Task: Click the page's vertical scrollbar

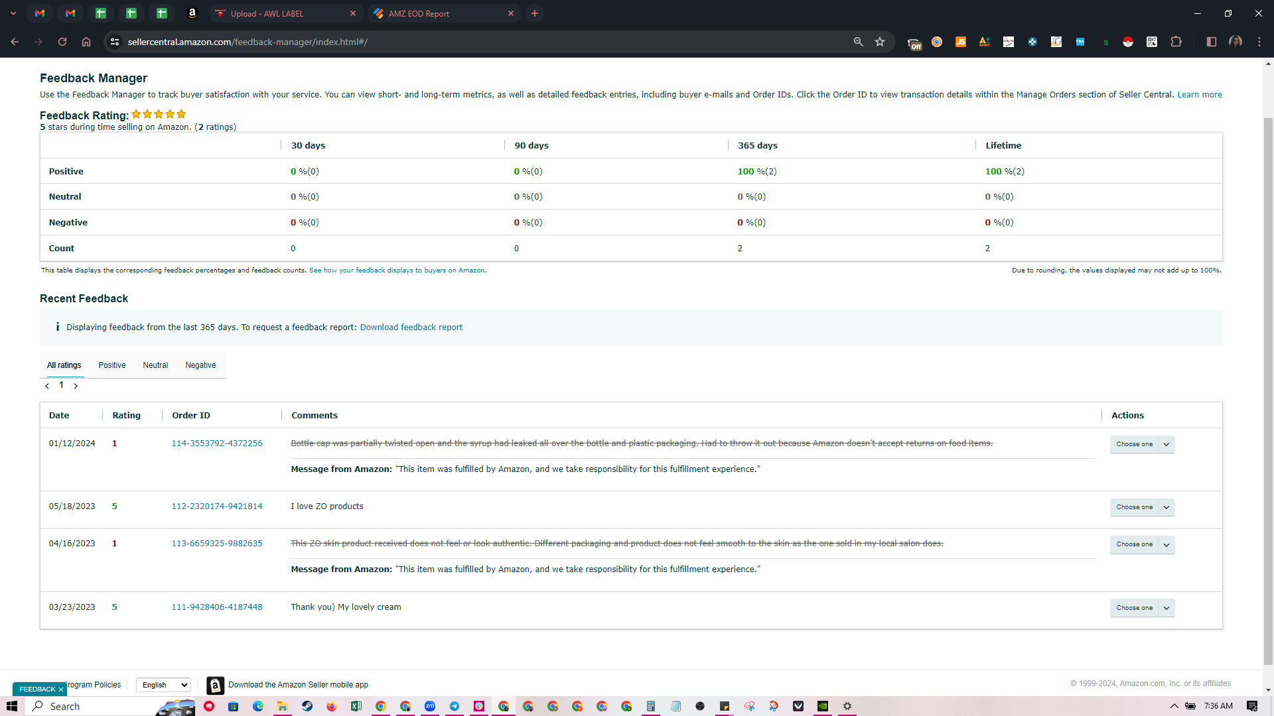Action: coord(1268,391)
